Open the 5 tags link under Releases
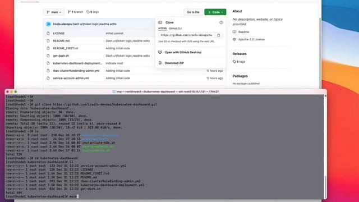 pyautogui.click(x=241, y=62)
